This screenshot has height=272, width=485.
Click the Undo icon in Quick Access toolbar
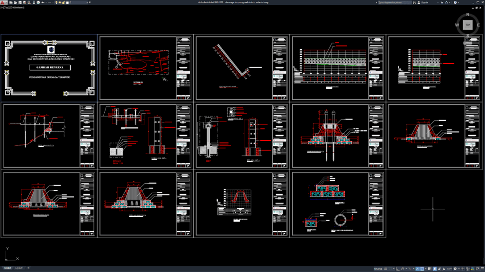tap(43, 3)
